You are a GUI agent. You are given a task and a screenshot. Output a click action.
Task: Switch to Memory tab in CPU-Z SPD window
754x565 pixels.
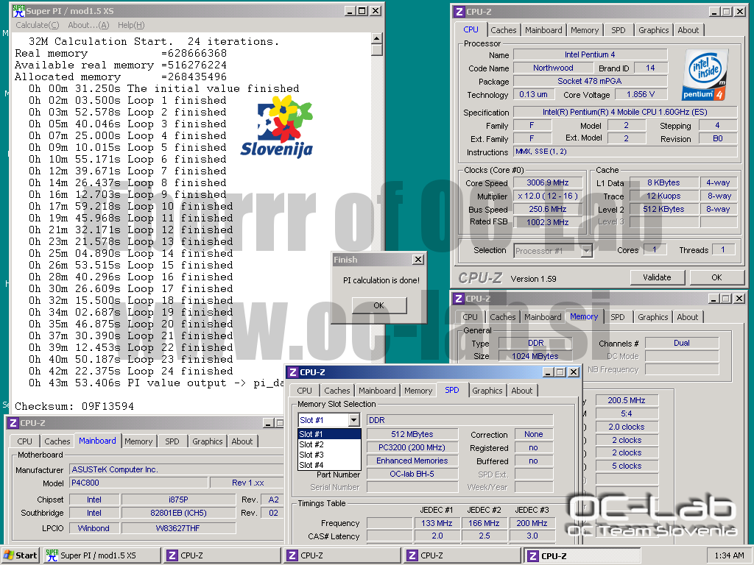point(418,391)
